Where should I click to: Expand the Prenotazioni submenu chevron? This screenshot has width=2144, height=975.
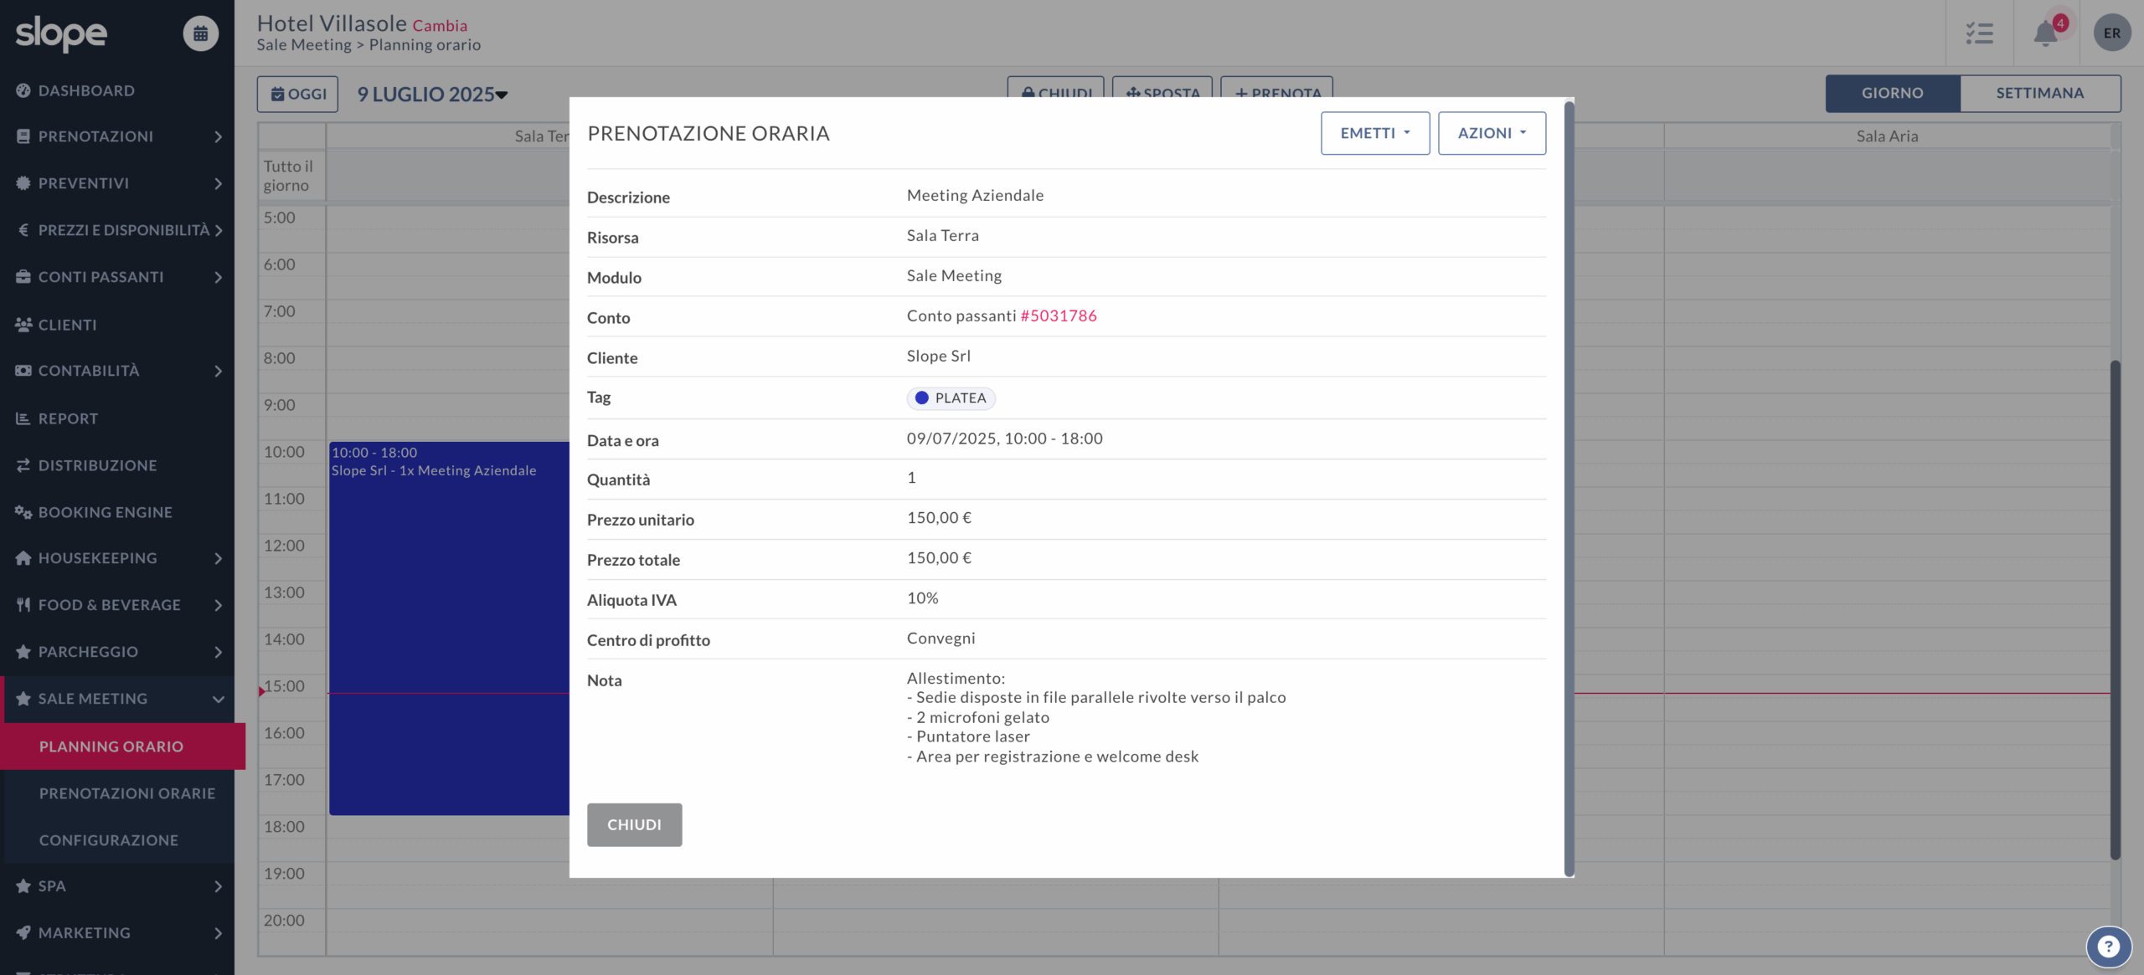pyautogui.click(x=219, y=136)
